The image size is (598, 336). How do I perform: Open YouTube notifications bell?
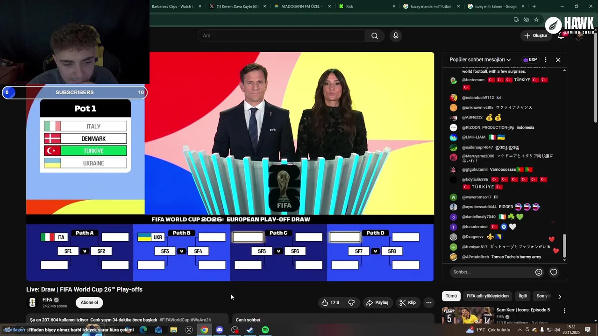(561, 36)
